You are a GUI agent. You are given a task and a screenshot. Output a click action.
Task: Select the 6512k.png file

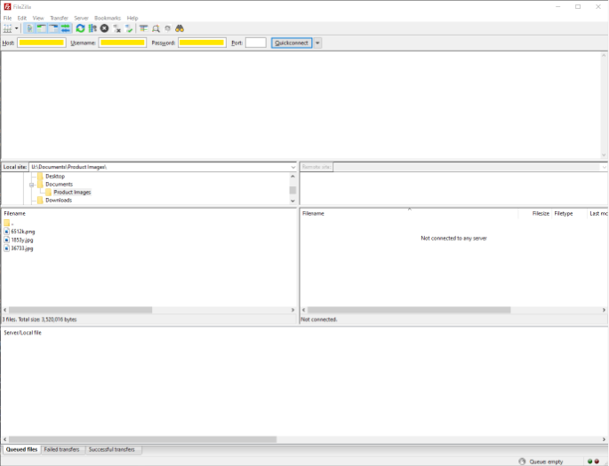pyautogui.click(x=23, y=231)
